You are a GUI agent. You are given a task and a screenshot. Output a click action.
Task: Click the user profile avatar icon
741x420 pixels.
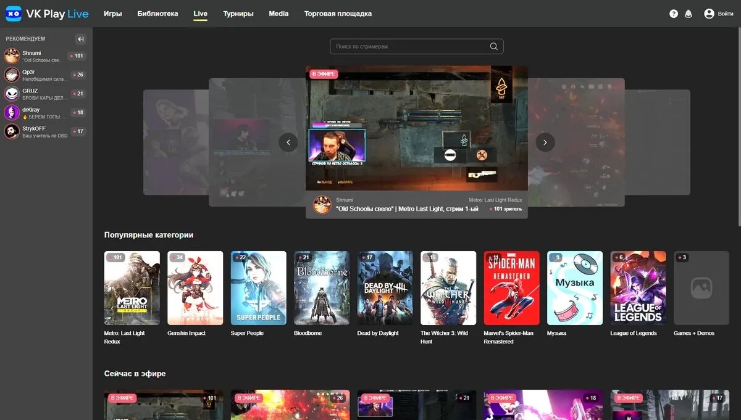(709, 14)
